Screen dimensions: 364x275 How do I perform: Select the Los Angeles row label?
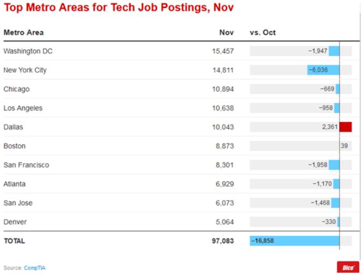(x=23, y=108)
